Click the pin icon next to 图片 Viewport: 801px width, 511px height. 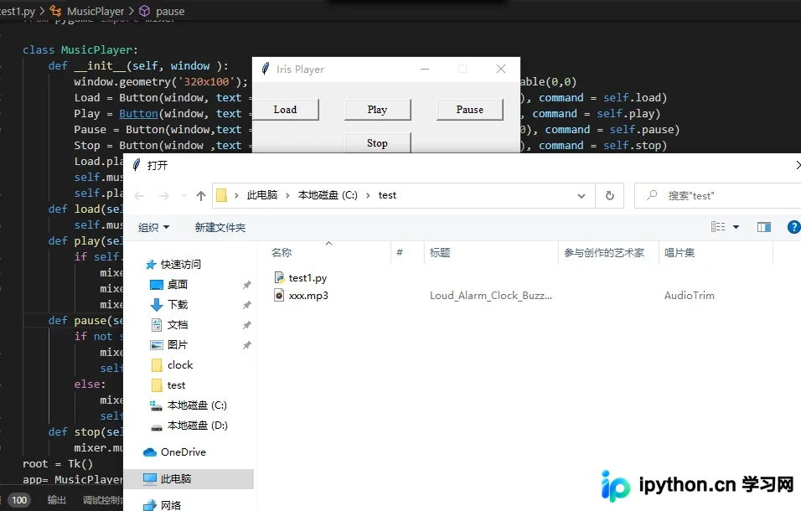pyautogui.click(x=246, y=345)
